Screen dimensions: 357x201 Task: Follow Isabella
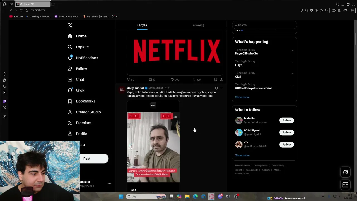[286, 120]
